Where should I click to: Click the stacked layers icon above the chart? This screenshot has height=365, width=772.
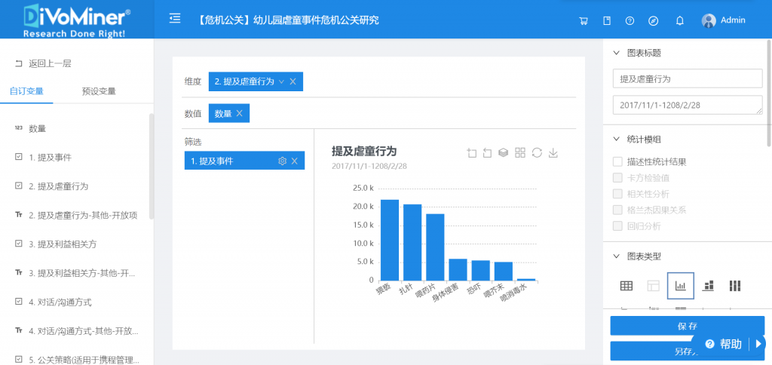click(x=503, y=152)
